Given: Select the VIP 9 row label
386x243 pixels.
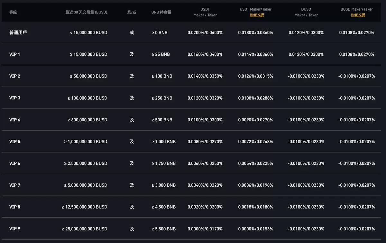Looking at the screenshot, I should click(x=15, y=229).
